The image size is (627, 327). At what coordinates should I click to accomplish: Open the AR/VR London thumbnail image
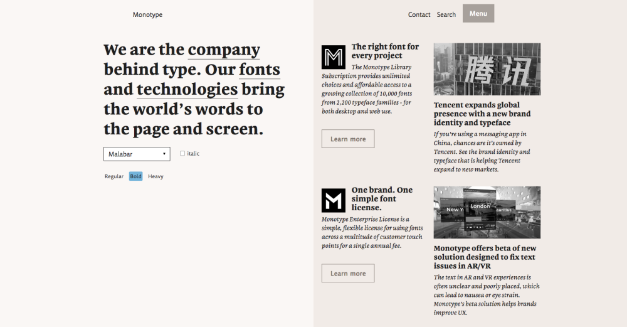pyautogui.click(x=487, y=213)
